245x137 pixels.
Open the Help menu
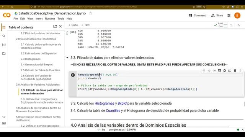pyautogui.click(x=69, y=19)
